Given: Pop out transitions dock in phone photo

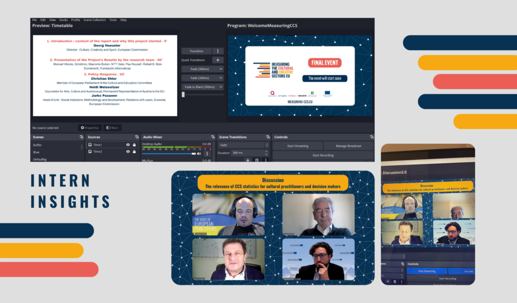Looking at the screenshot, I should point(402,264).
